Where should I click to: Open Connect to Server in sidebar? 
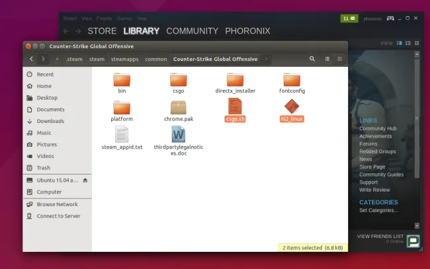pos(57,216)
